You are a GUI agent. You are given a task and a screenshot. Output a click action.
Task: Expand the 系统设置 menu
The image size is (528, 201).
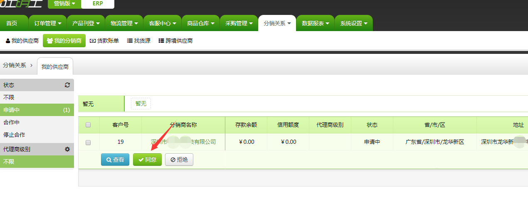(x=354, y=23)
